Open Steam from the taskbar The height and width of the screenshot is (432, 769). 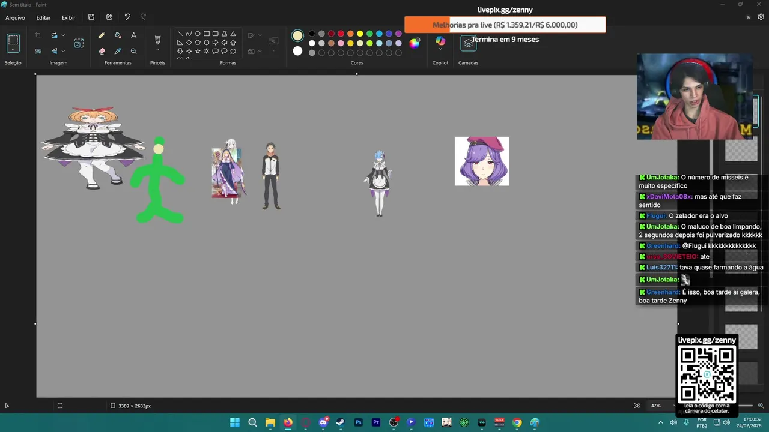pyautogui.click(x=341, y=422)
